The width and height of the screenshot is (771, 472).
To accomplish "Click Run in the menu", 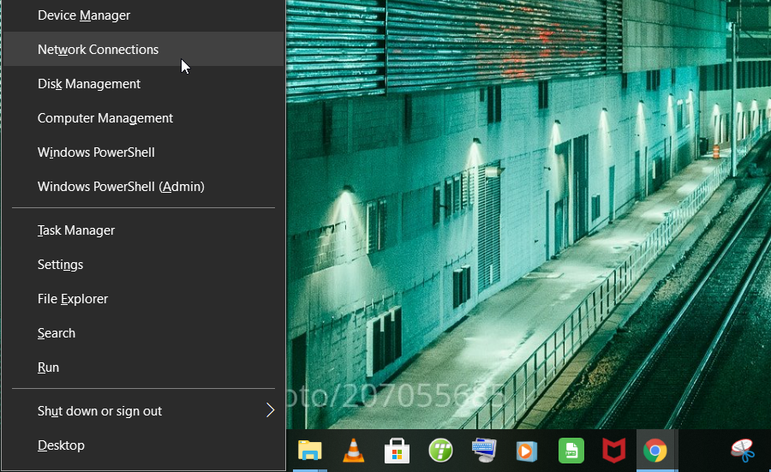I will point(48,367).
